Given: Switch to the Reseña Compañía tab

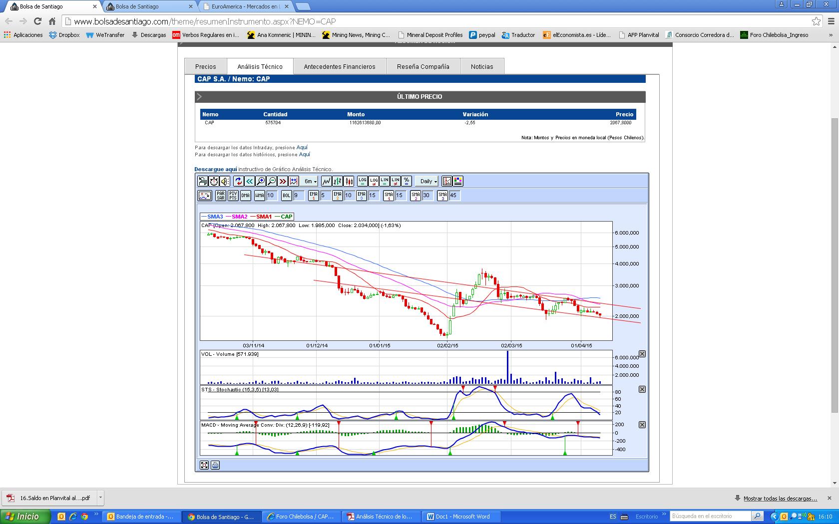Looking at the screenshot, I should point(423,66).
